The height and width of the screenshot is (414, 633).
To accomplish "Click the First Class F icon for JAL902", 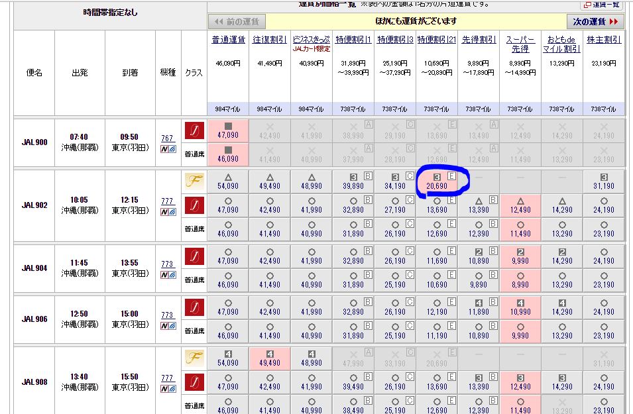I will (x=194, y=181).
